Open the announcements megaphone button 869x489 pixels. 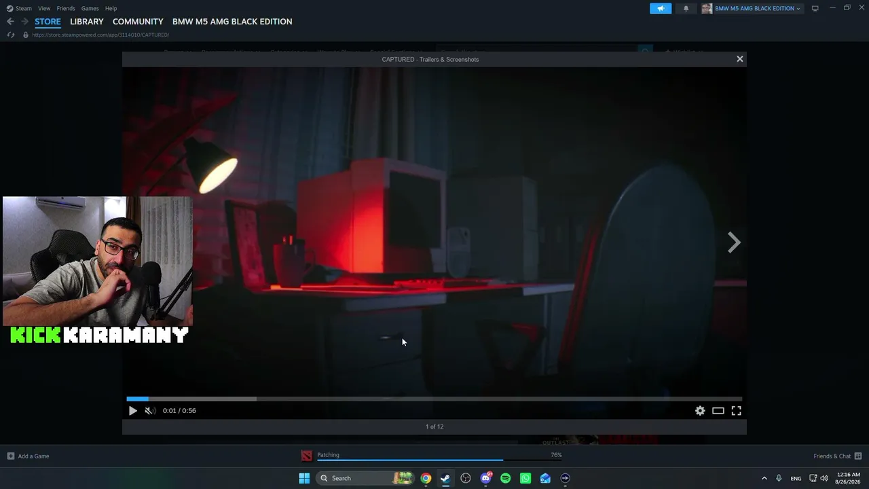pyautogui.click(x=661, y=8)
